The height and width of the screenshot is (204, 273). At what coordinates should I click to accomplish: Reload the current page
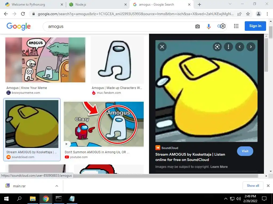pyautogui.click(x=23, y=14)
